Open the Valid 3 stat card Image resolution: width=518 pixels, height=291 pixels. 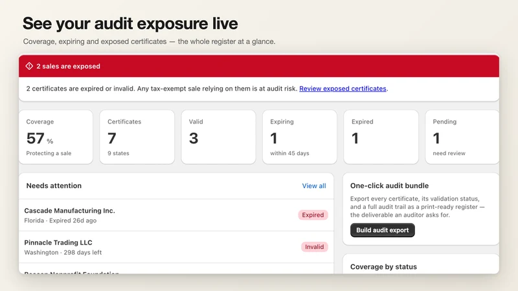pyautogui.click(x=218, y=137)
